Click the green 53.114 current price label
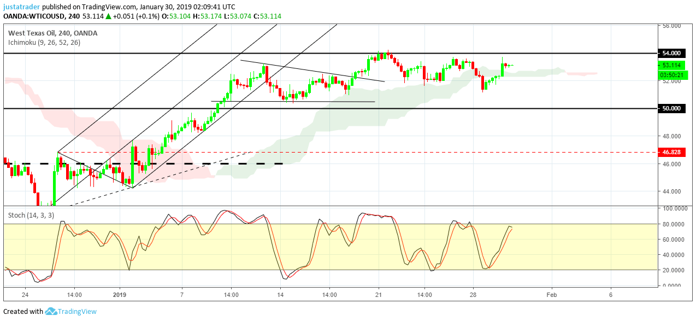Viewport: 696px width, 321px height. pyautogui.click(x=671, y=65)
